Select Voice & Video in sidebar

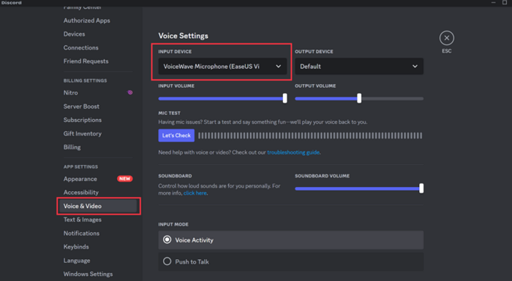pyautogui.click(x=98, y=206)
